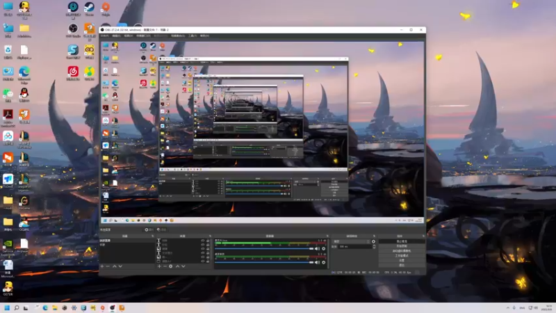Open the WeGame desktop icon
The width and height of the screenshot is (556, 313).
[x=24, y=202]
